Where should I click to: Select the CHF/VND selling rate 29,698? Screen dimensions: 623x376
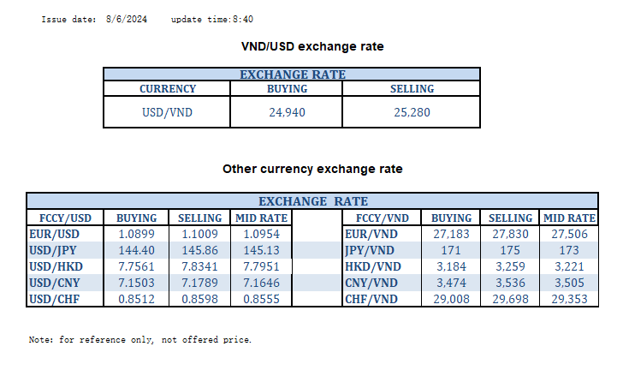[x=510, y=299]
